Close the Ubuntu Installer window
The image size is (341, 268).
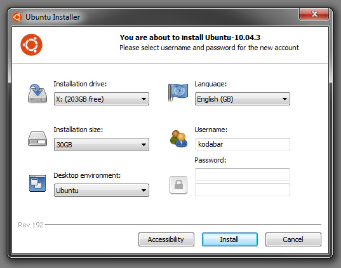[314, 15]
